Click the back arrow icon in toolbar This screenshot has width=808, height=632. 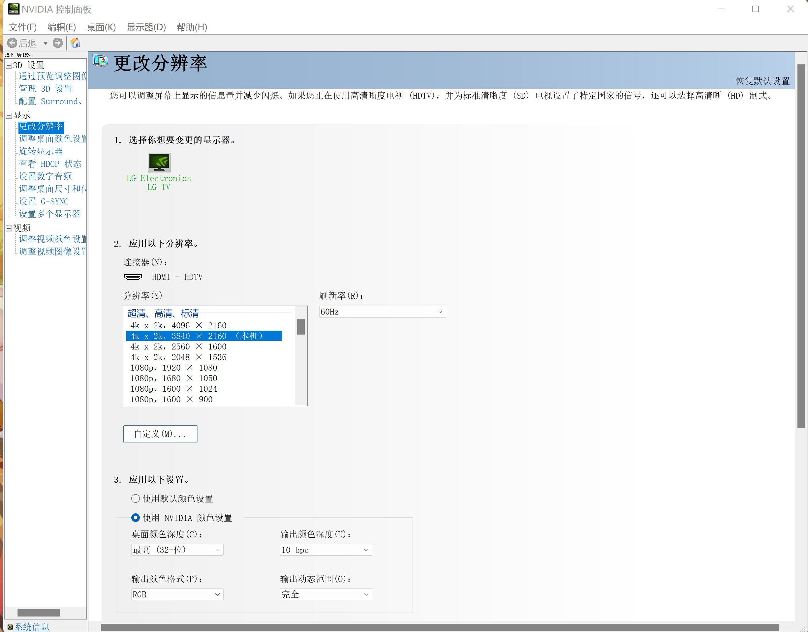click(12, 43)
